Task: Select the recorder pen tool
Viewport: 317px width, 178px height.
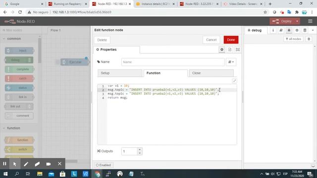Action: click(26, 164)
